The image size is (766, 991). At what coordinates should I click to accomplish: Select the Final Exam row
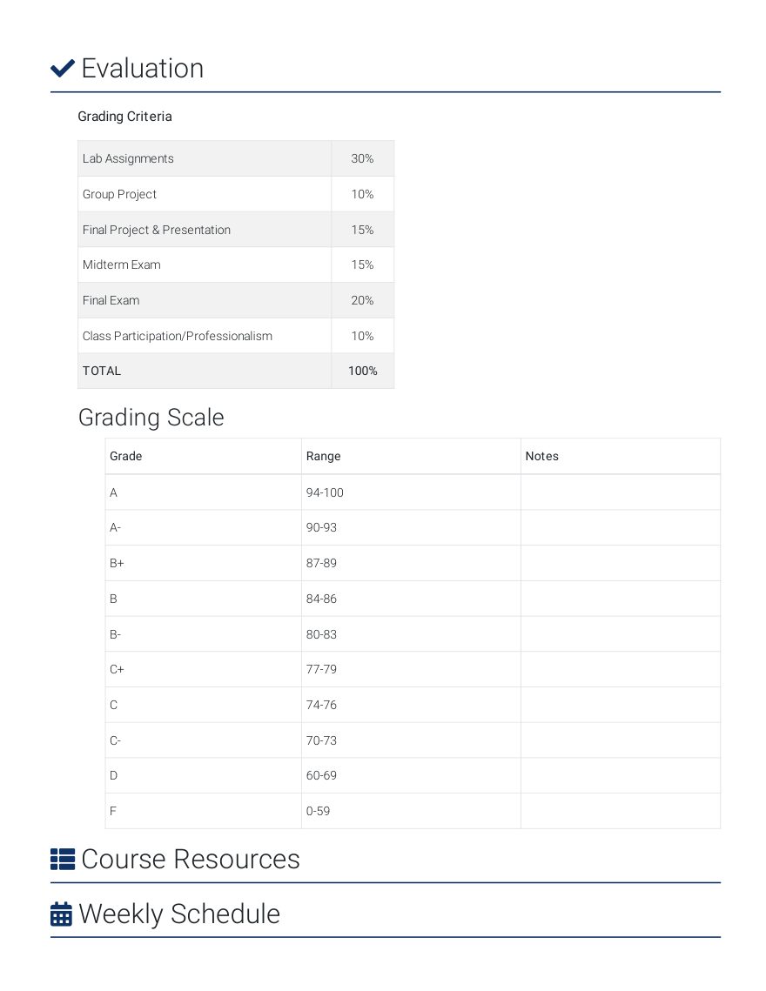tap(236, 300)
